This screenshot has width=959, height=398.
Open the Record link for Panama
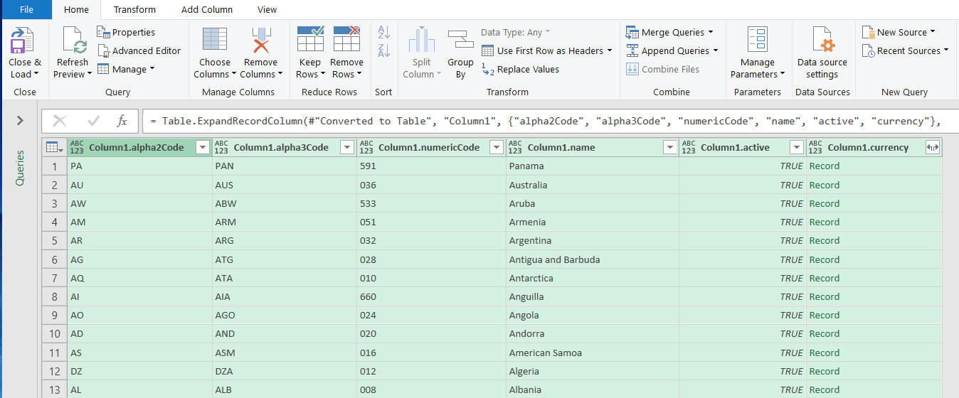coord(824,166)
